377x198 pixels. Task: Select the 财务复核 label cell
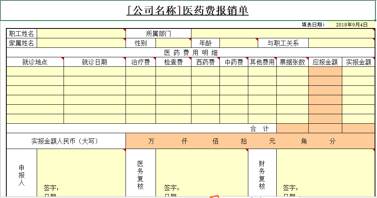(x=262, y=174)
